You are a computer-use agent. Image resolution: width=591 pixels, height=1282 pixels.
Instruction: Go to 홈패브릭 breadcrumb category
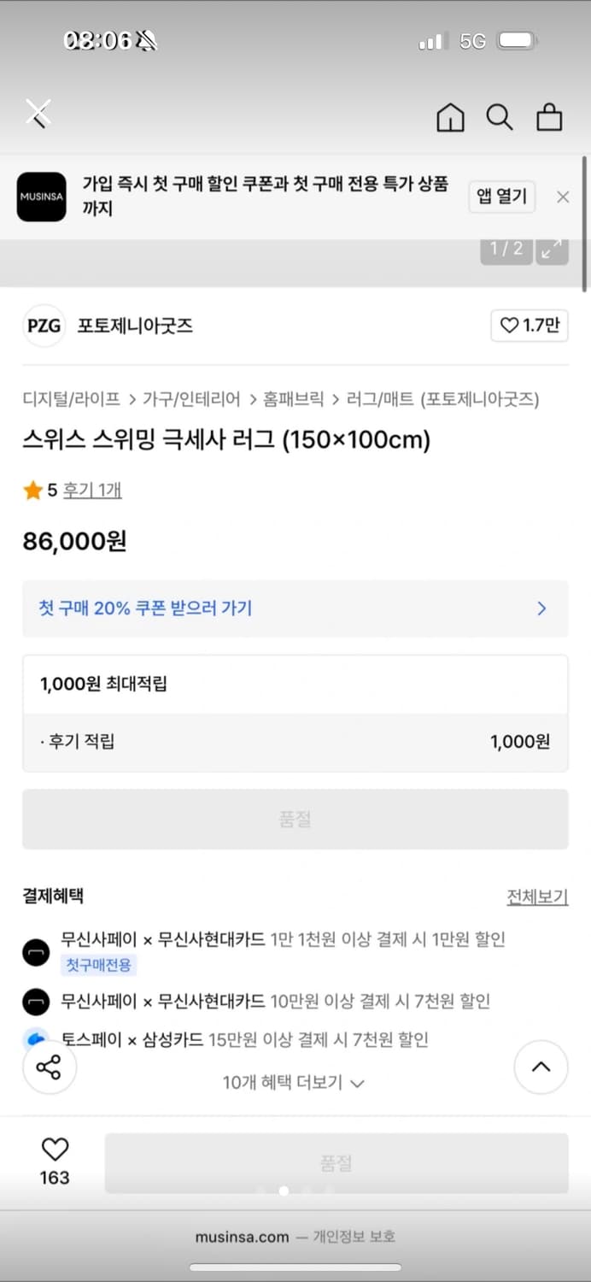click(x=293, y=399)
